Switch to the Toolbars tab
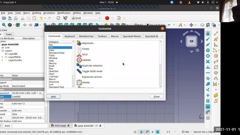 click(102, 36)
